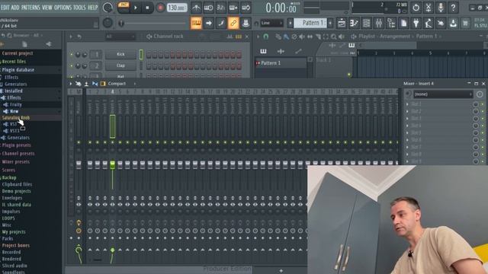Image resolution: width=488 pixels, height=274 pixels.
Task: Open the VIEW menu
Action: pos(47,7)
